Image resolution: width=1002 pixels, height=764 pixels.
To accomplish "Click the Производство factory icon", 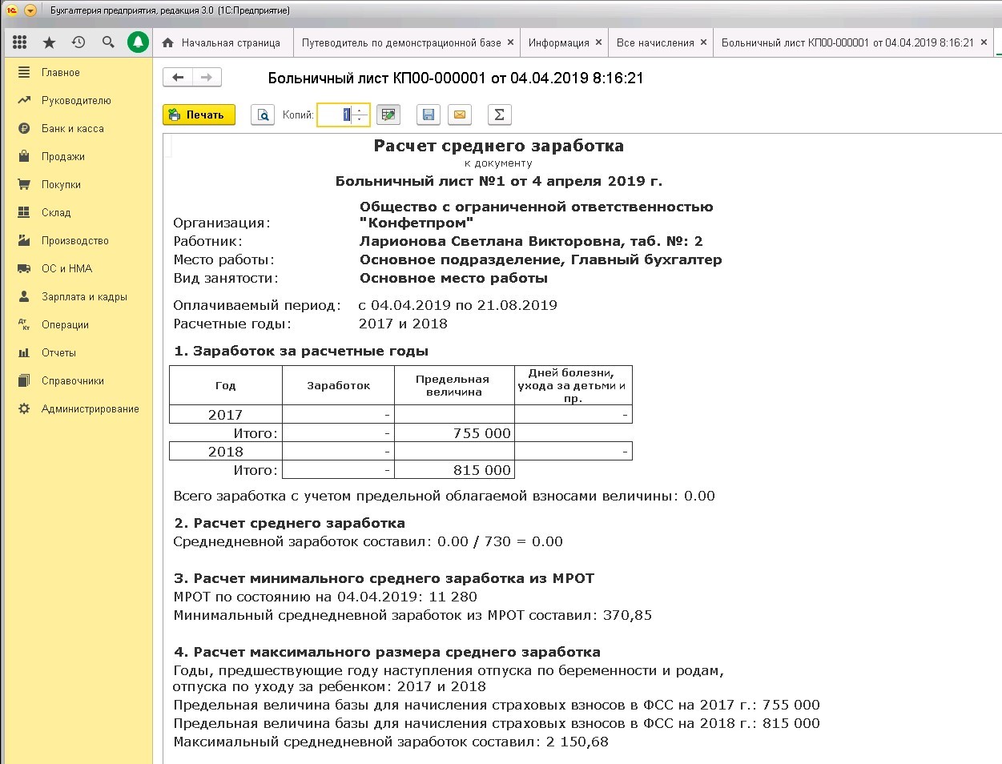I will [24, 240].
